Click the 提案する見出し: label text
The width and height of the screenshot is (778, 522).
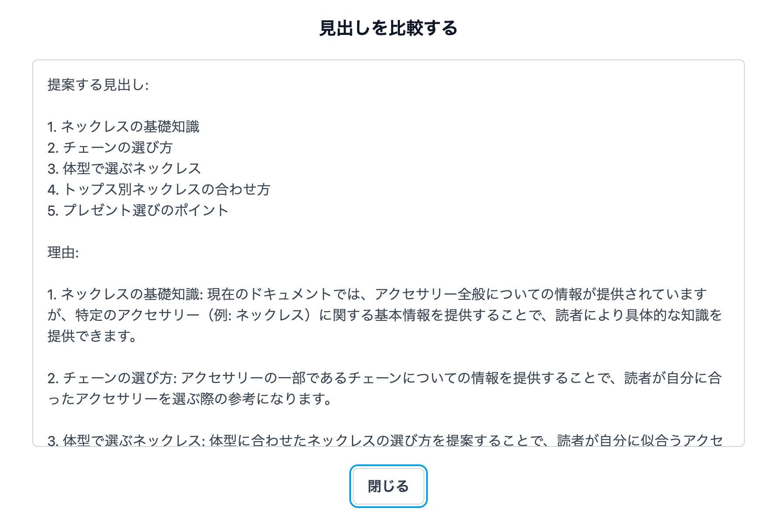click(x=98, y=85)
